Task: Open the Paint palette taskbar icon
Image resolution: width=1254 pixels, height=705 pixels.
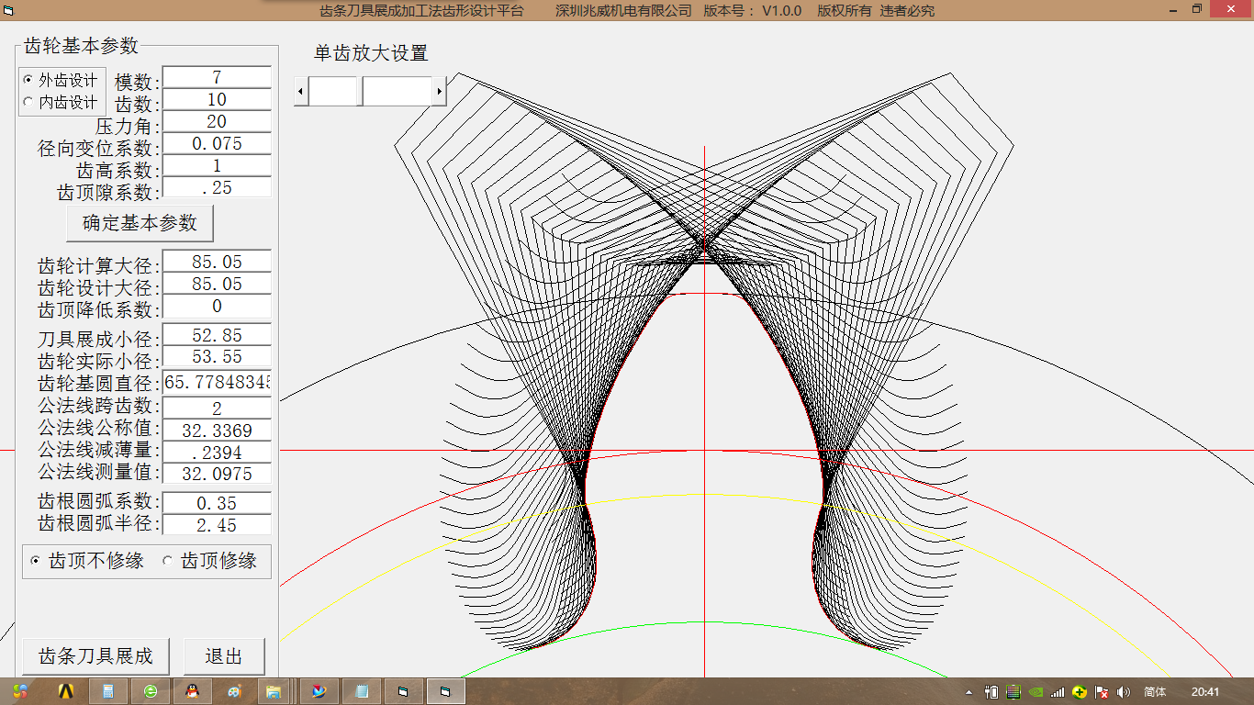Action: (235, 691)
